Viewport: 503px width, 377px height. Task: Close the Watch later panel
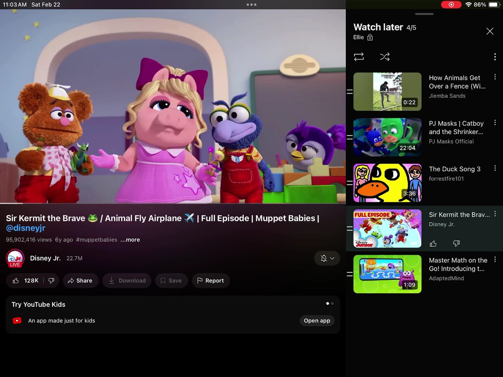[490, 31]
